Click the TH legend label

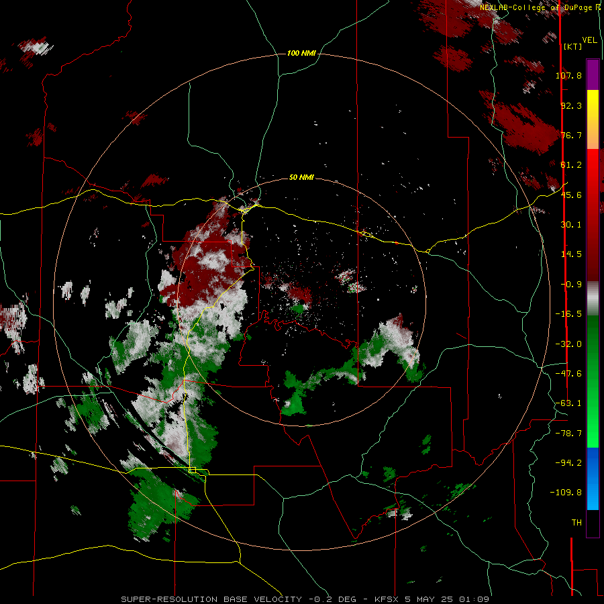pos(576,523)
